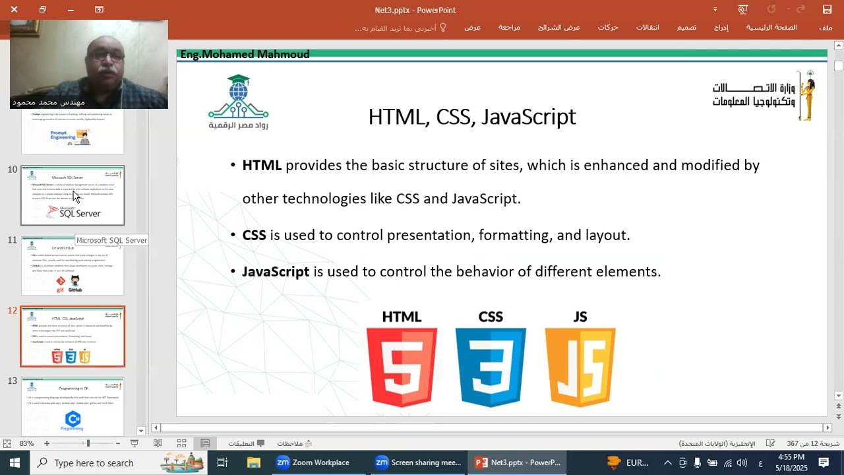This screenshot has height=475, width=844.
Task: Click the الإنجليزية language indicator in the status bar
Action: point(717,443)
